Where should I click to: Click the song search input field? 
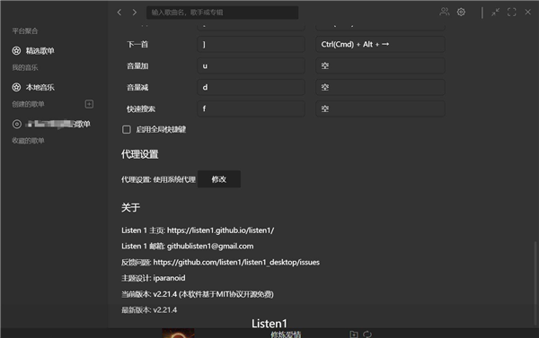point(223,13)
